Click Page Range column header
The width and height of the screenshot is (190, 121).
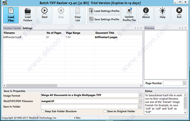point(80,33)
